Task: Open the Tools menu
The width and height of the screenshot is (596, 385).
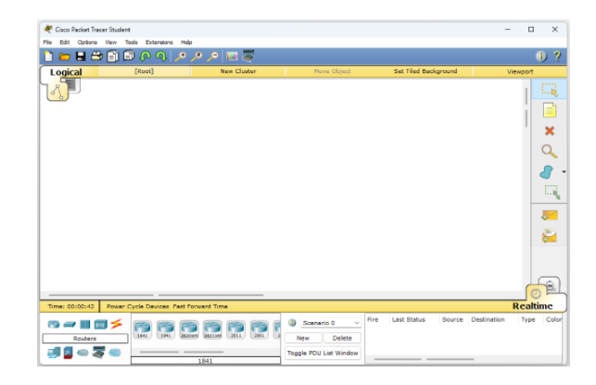Action: (x=131, y=42)
